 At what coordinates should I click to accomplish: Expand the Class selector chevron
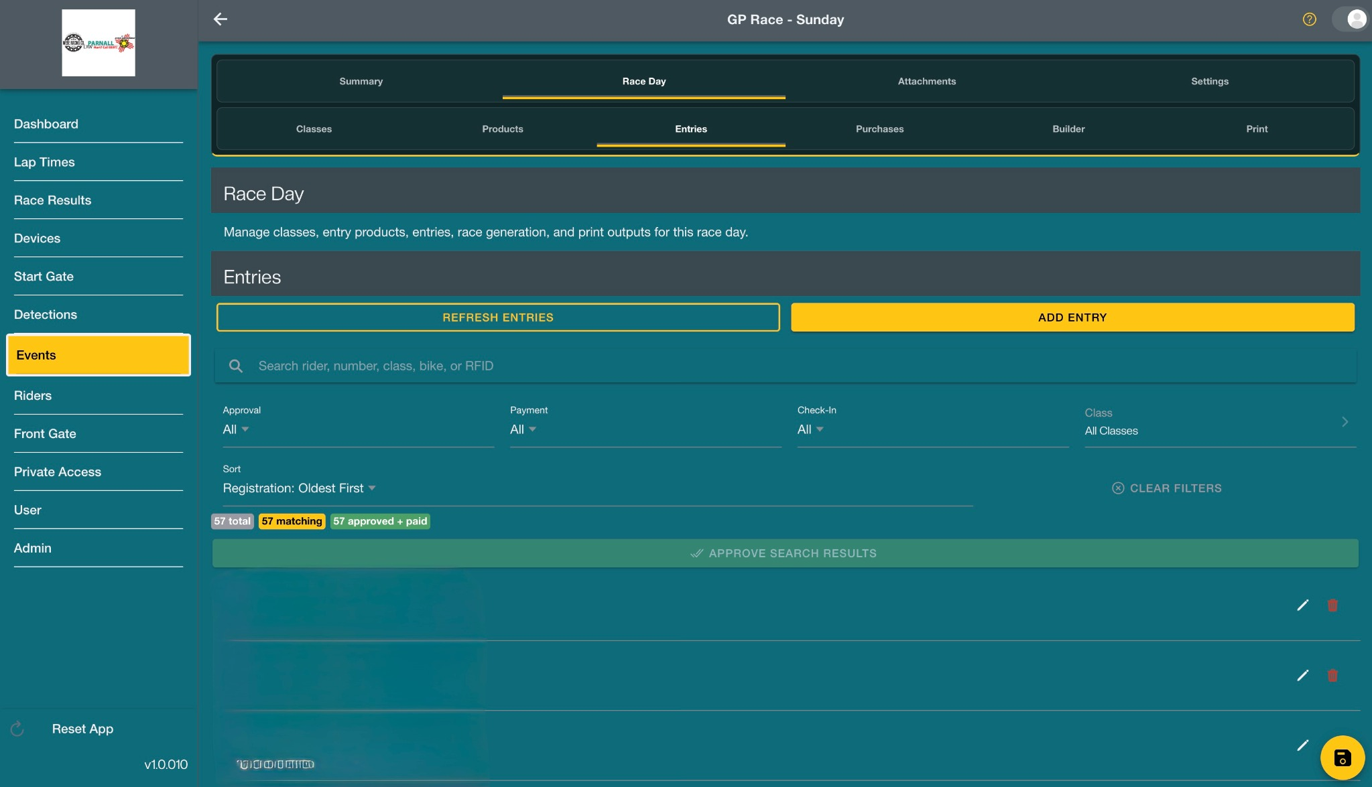tap(1345, 422)
